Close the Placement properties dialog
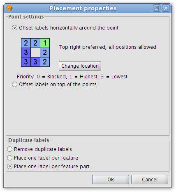 click(166, 8)
